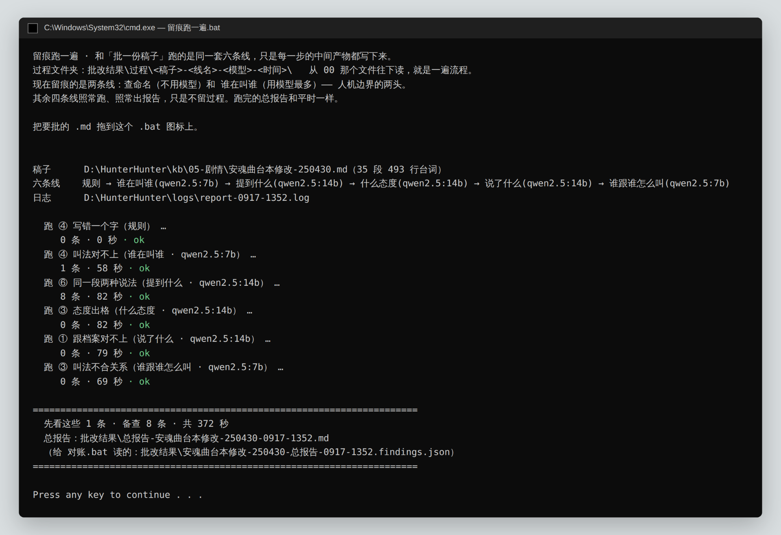
Task: Click the line starting '其余四条线照常跑'
Action: point(186,99)
